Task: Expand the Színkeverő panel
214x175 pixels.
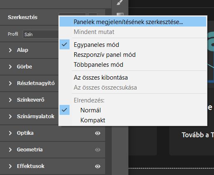Action: tap(10, 100)
